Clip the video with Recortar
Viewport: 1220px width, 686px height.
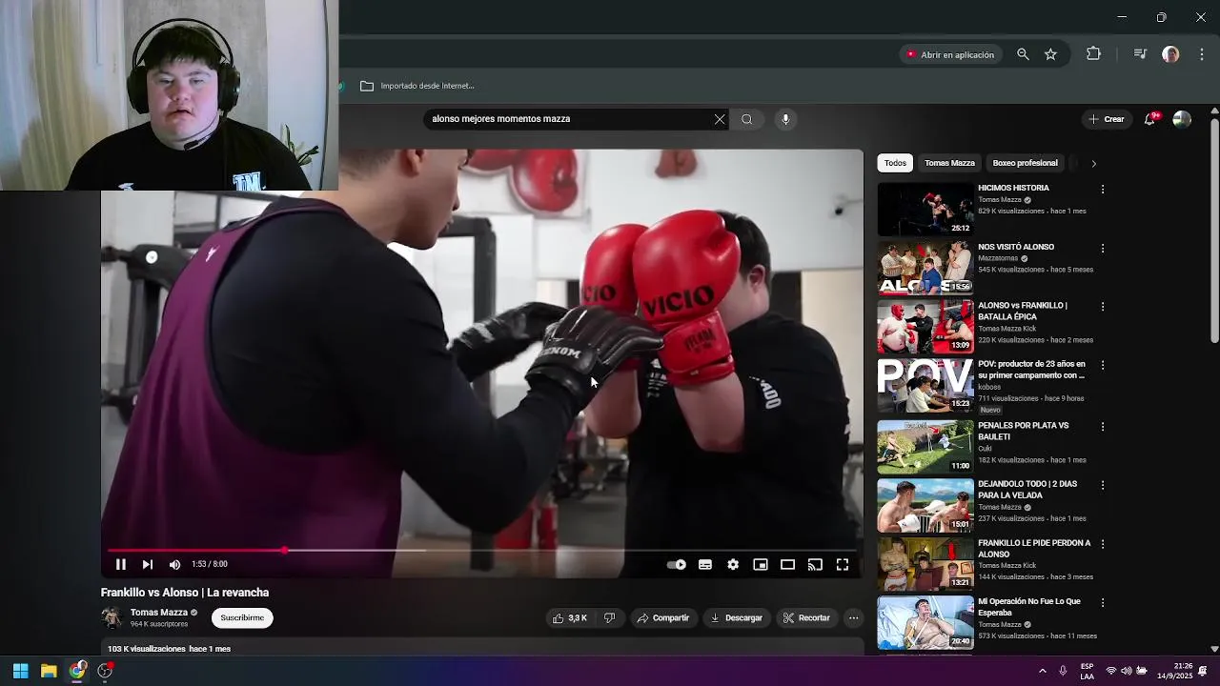click(x=806, y=617)
